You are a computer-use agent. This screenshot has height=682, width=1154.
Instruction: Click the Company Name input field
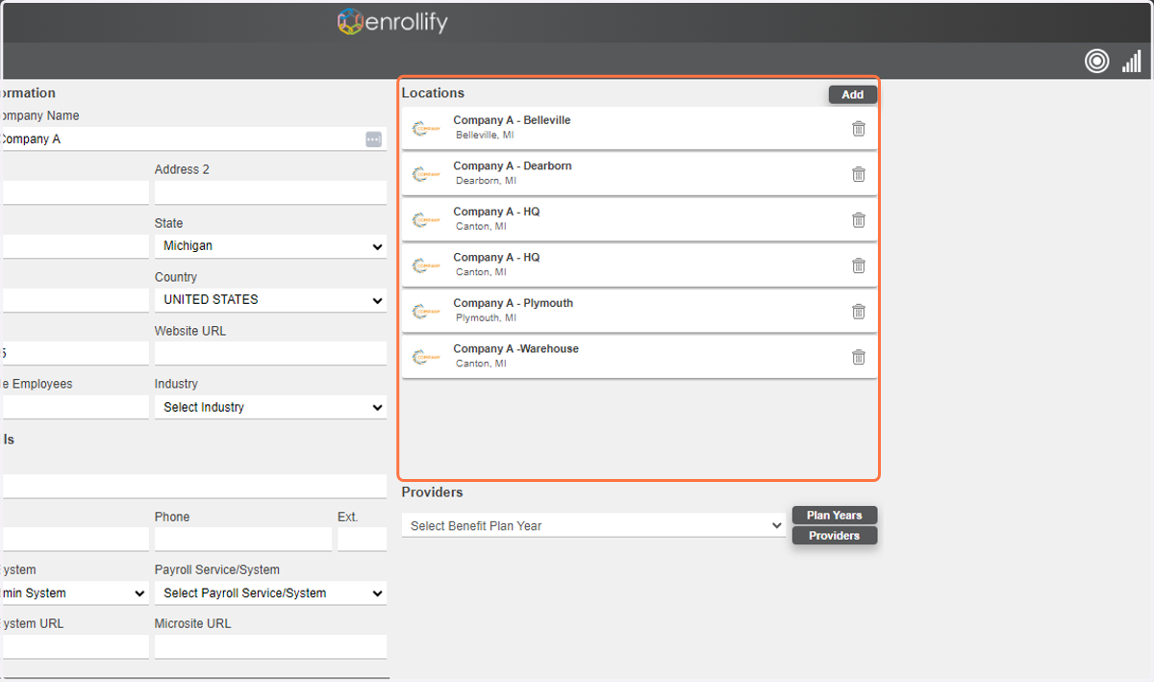(192, 139)
